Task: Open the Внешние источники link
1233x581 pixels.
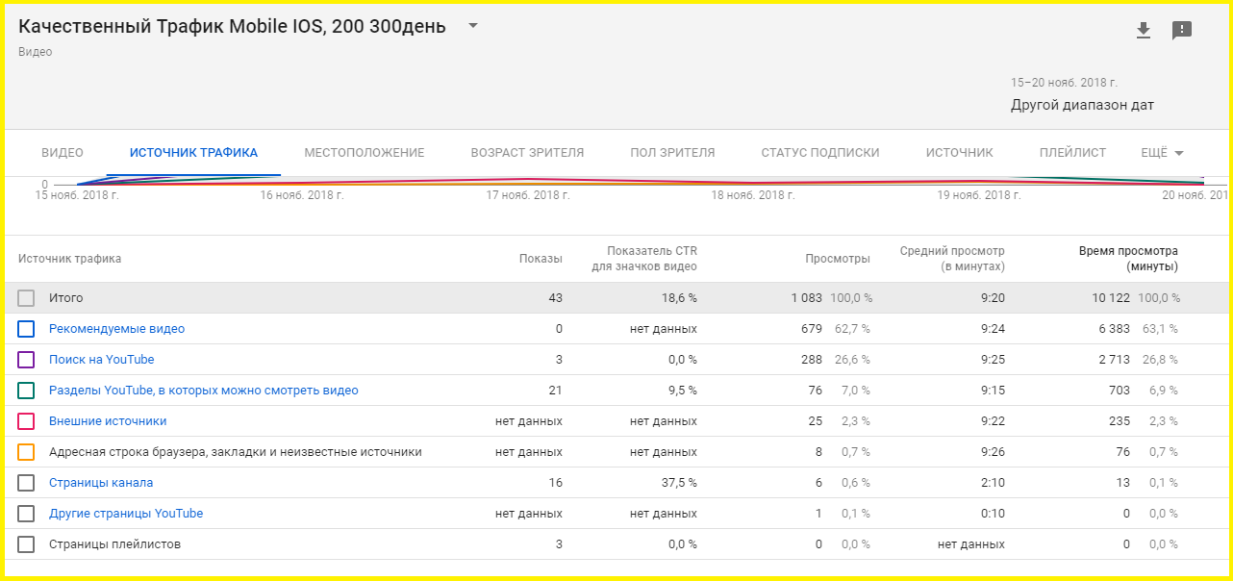Action: tap(108, 421)
